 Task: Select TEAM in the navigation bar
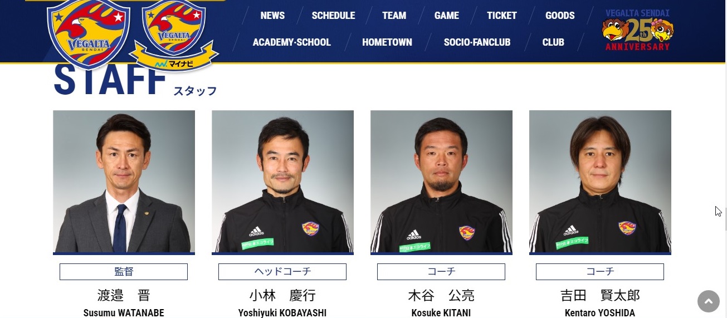pyautogui.click(x=394, y=16)
